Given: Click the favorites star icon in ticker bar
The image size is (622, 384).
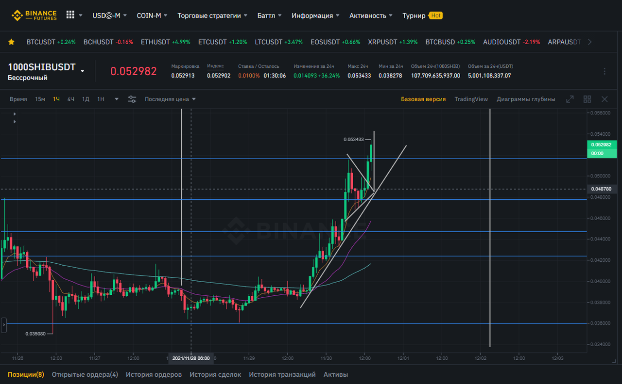Looking at the screenshot, I should pyautogui.click(x=11, y=42).
